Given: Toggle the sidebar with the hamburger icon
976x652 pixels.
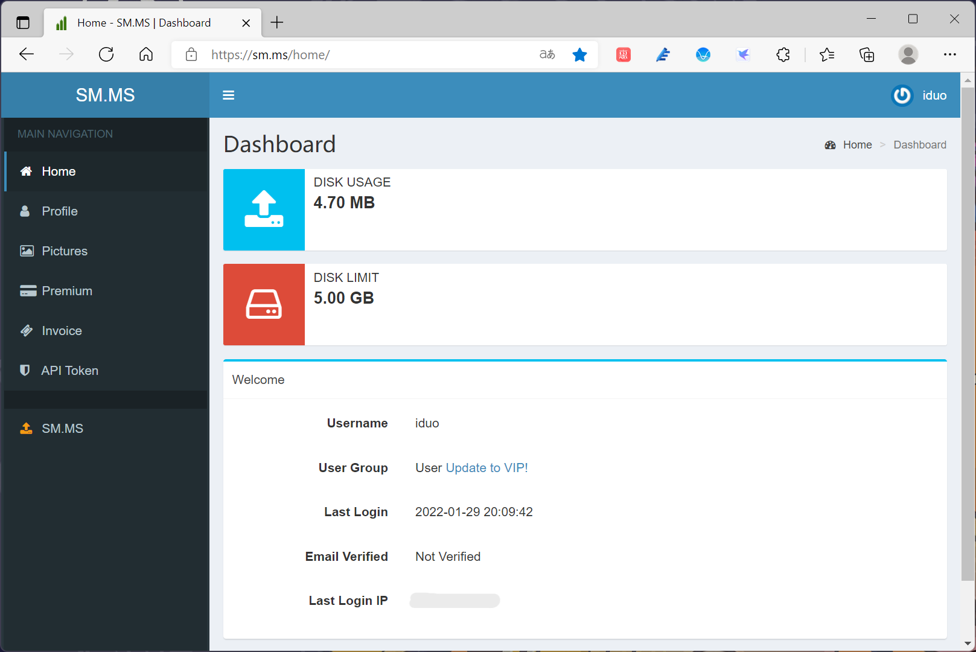Looking at the screenshot, I should coord(228,95).
